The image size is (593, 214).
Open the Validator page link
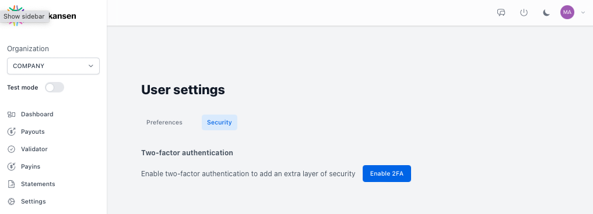pyautogui.click(x=34, y=149)
